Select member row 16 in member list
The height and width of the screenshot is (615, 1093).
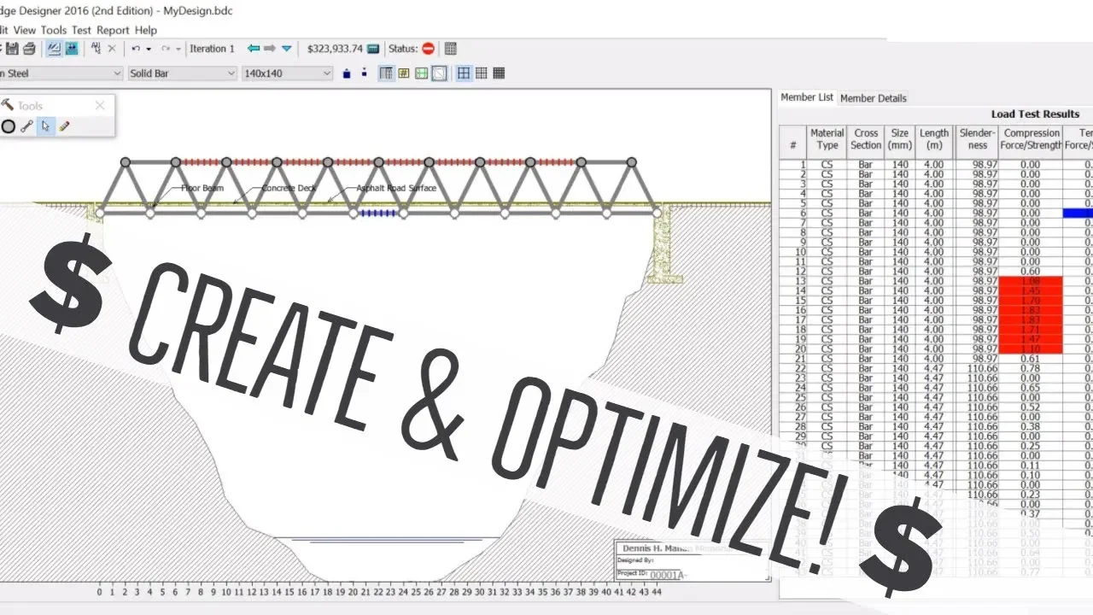tap(936, 310)
